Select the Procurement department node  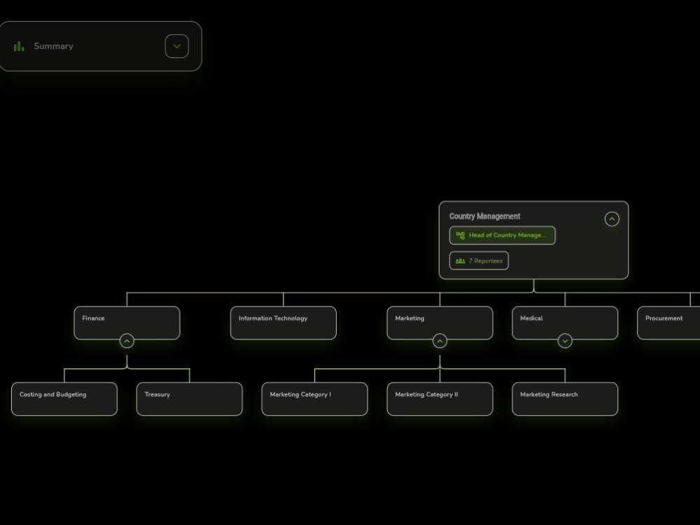point(668,323)
